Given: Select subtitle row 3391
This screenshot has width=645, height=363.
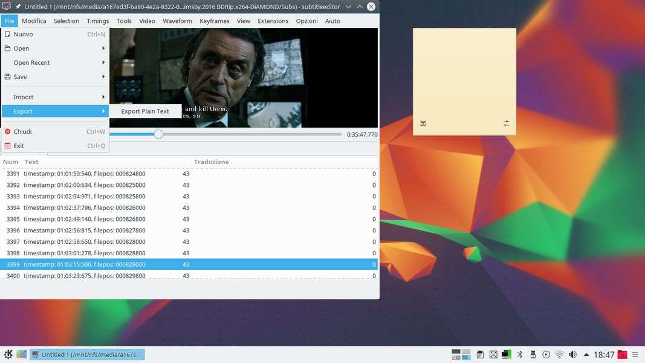Looking at the screenshot, I should [189, 174].
